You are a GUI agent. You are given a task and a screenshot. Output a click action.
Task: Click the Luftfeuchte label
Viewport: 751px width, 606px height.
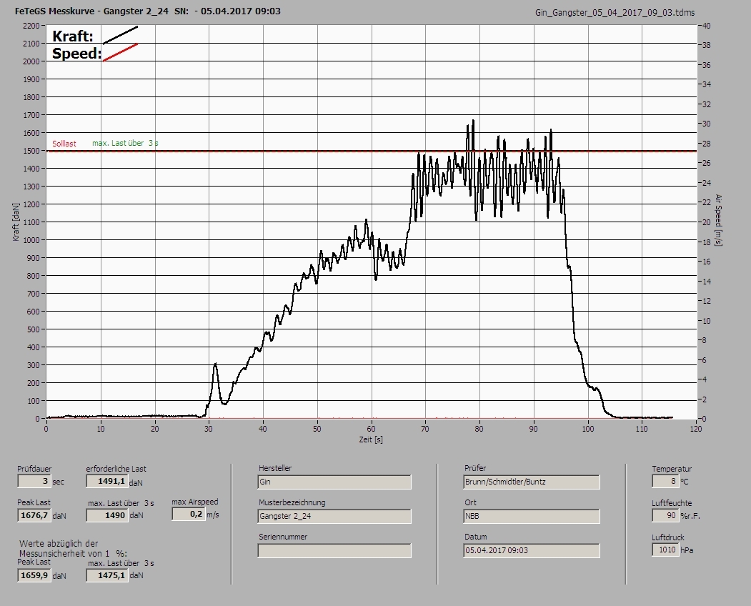(672, 504)
